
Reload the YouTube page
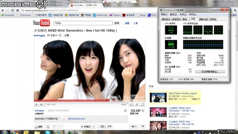click(13, 10)
